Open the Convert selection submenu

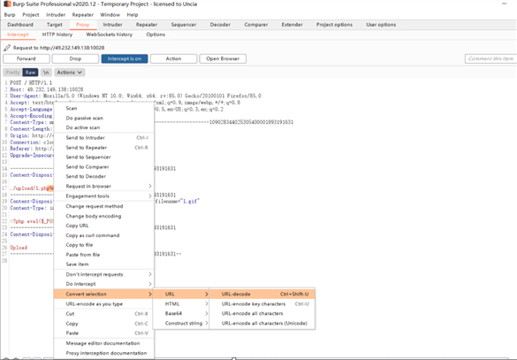[x=103, y=294]
